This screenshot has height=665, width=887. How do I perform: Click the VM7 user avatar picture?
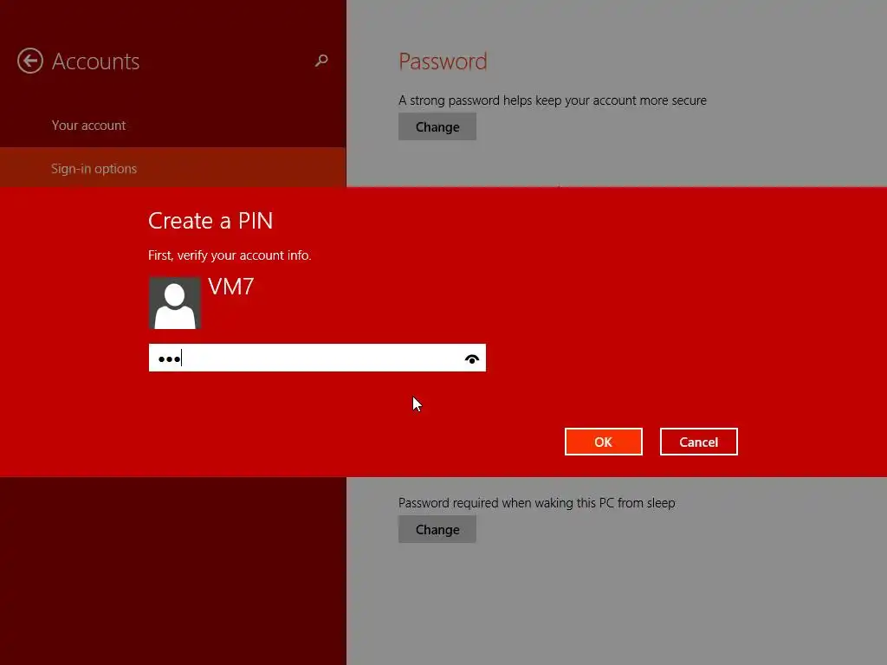(x=175, y=303)
